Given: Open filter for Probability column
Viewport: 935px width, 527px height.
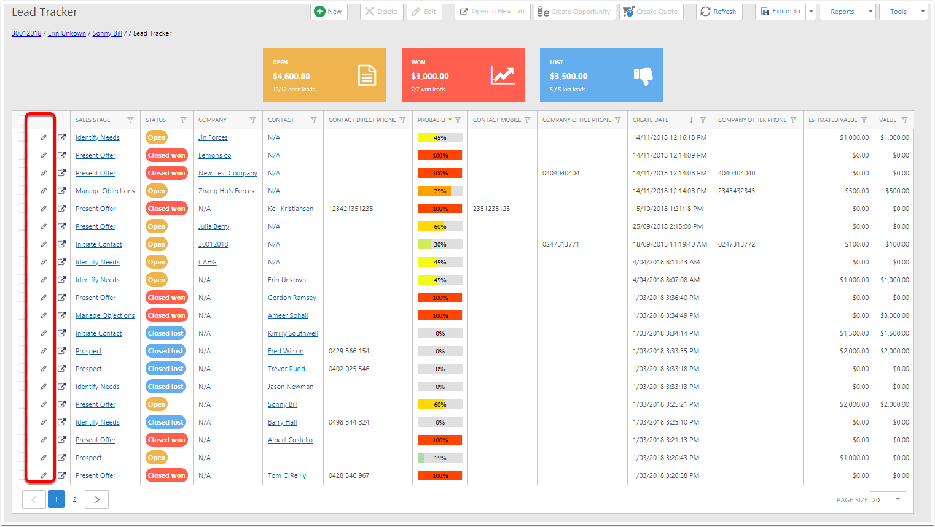Looking at the screenshot, I should 458,120.
